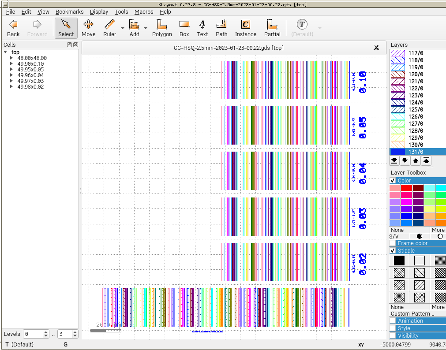Enable the Animation section checkbox

(x=393, y=321)
